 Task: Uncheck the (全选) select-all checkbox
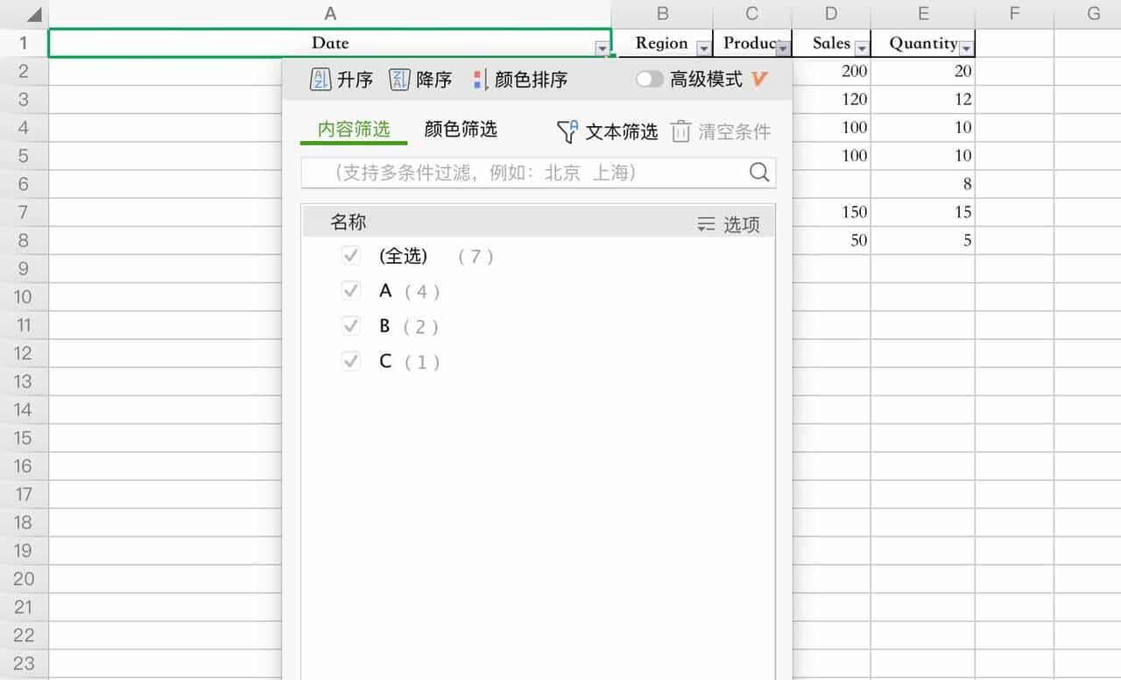point(350,255)
